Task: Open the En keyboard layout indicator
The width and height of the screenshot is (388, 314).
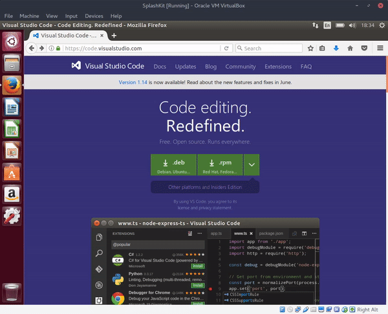Action: pyautogui.click(x=327, y=25)
